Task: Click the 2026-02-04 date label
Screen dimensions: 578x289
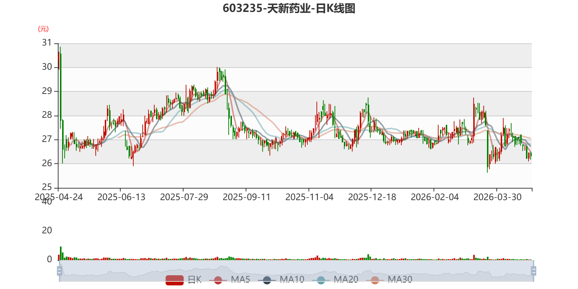Action: tap(435, 197)
